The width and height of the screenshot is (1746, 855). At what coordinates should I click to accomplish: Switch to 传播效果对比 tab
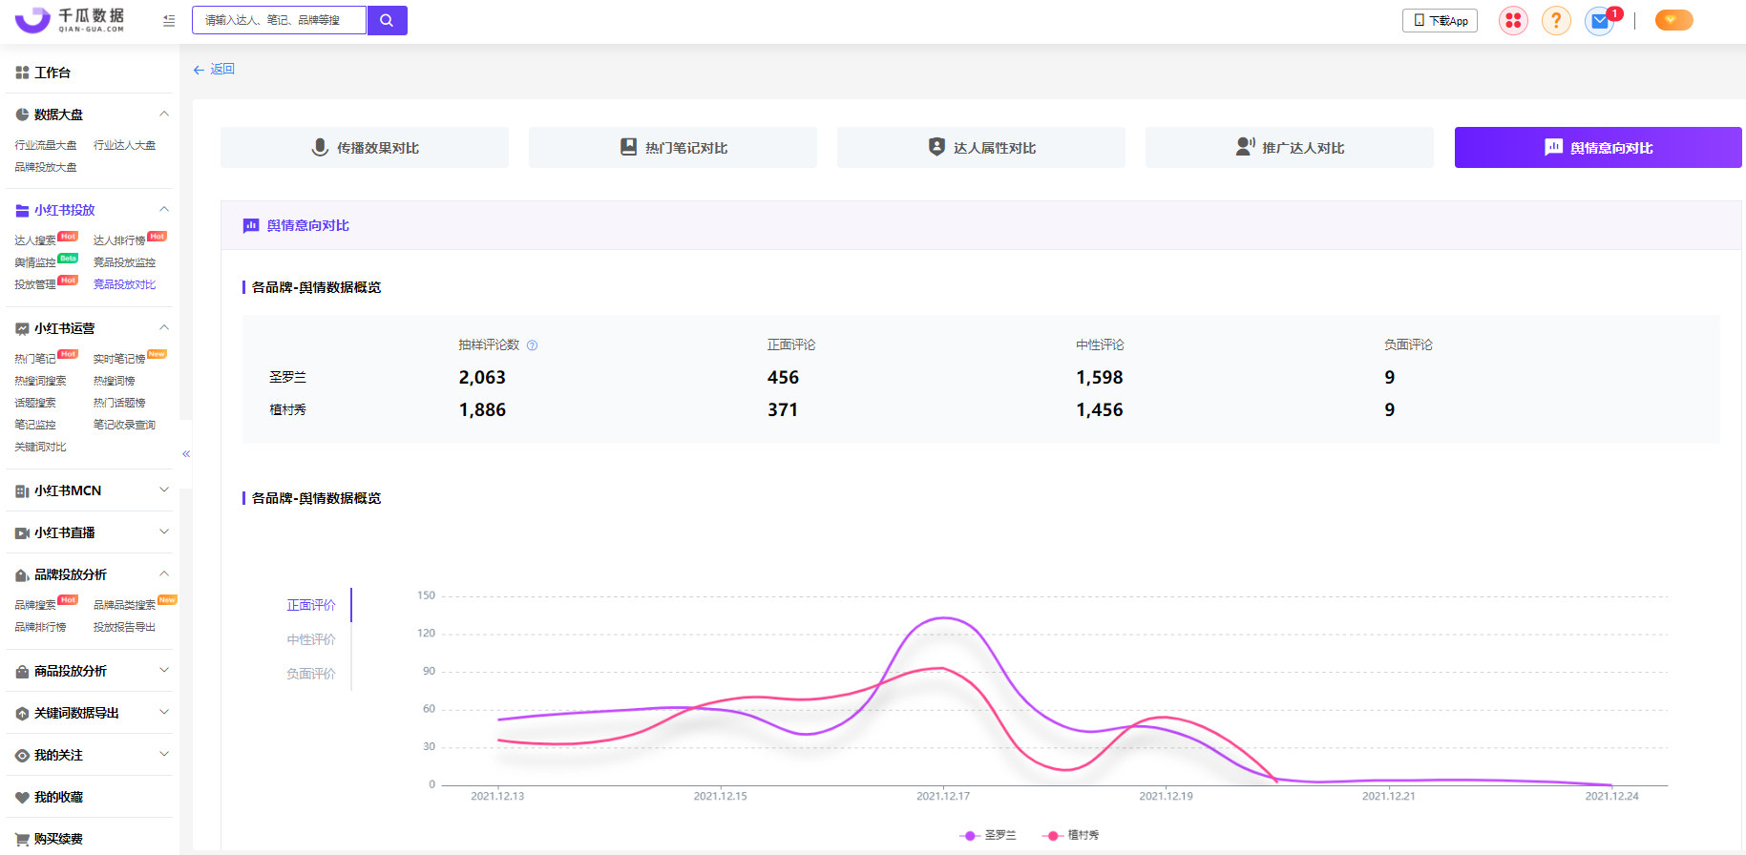tap(365, 148)
